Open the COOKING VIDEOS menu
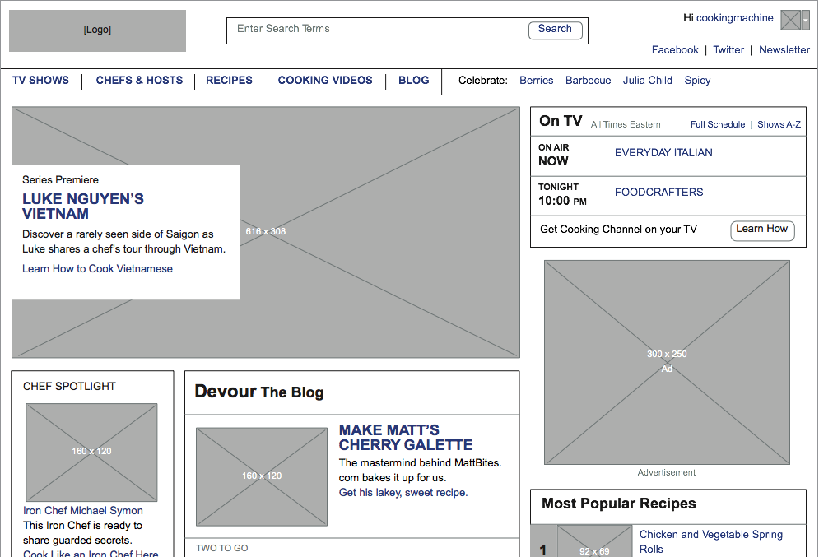This screenshot has height=557, width=819. point(325,81)
